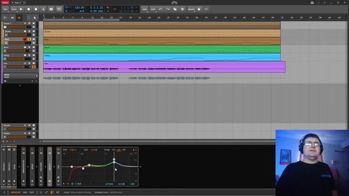Select the pointer tool above track list

[x=35, y=17]
